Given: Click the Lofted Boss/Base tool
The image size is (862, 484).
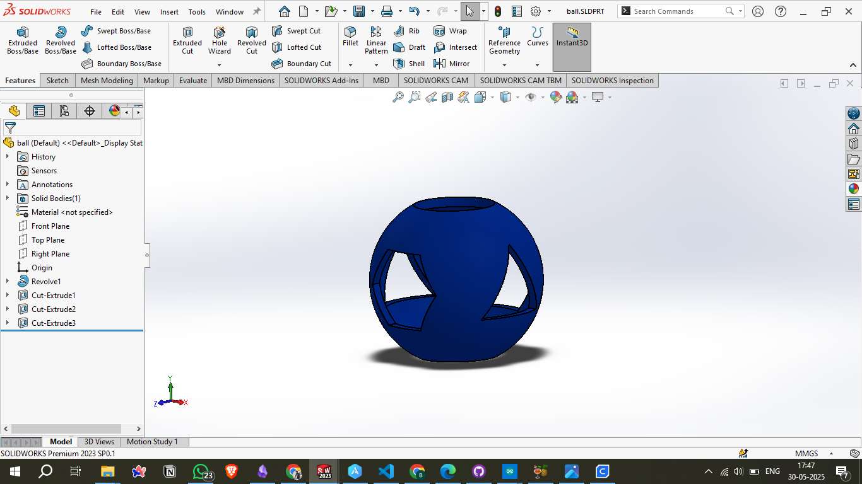Looking at the screenshot, I should [x=116, y=47].
